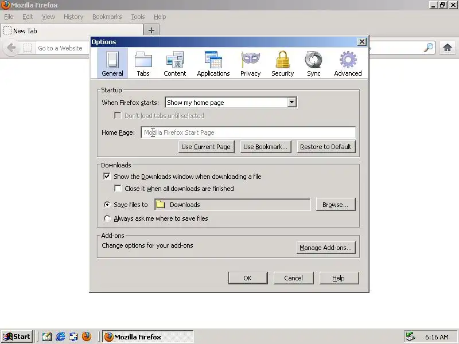This screenshot has height=344, width=459.
Task: Click Use Current Page button
Action: [206, 147]
